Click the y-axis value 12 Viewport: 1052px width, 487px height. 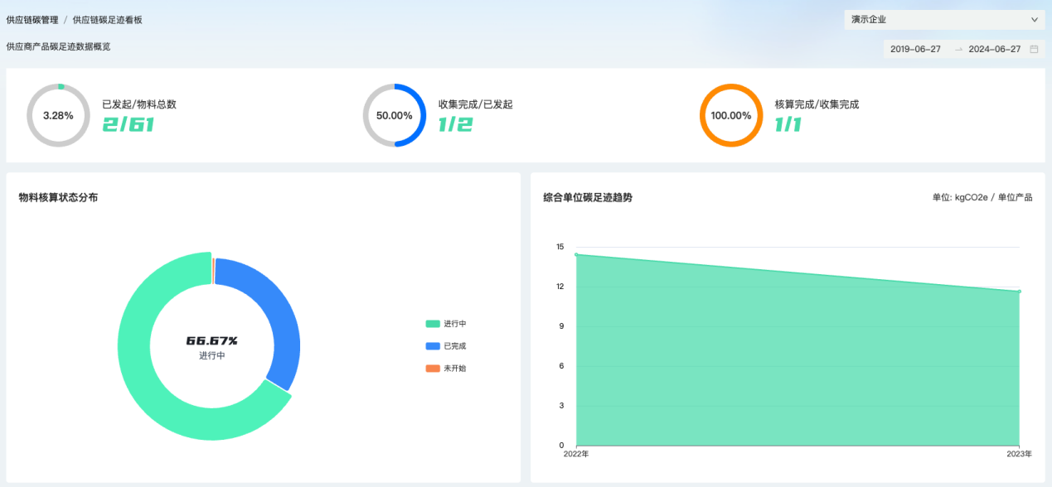[560, 287]
